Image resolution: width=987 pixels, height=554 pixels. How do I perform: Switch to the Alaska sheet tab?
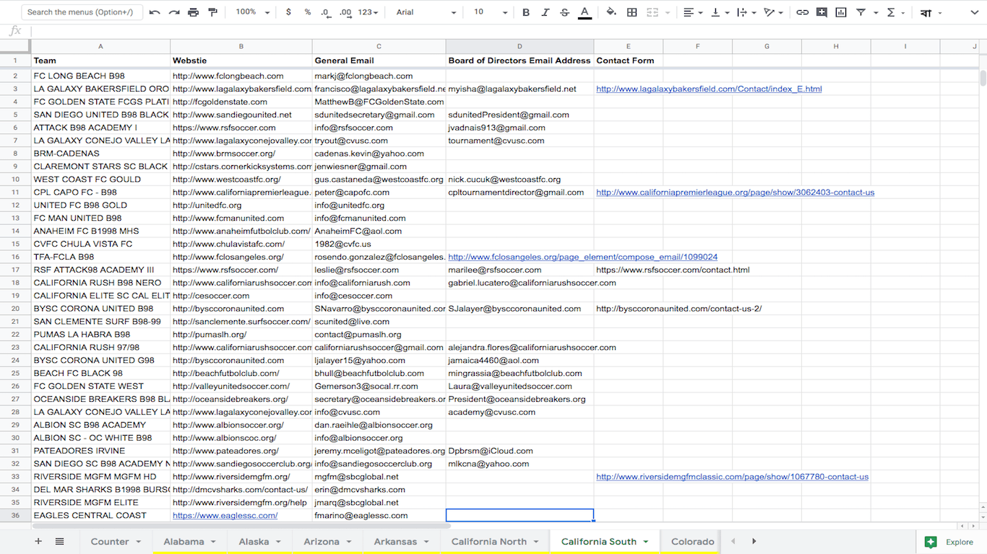tap(254, 542)
